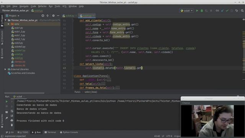The image size is (245, 138).
Task: Click the Tkinter_Minhas_aulas_pt navigation breadcrumb
Action: click(15, 11)
